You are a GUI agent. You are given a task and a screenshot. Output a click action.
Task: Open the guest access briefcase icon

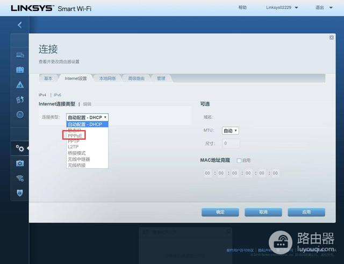(20, 70)
